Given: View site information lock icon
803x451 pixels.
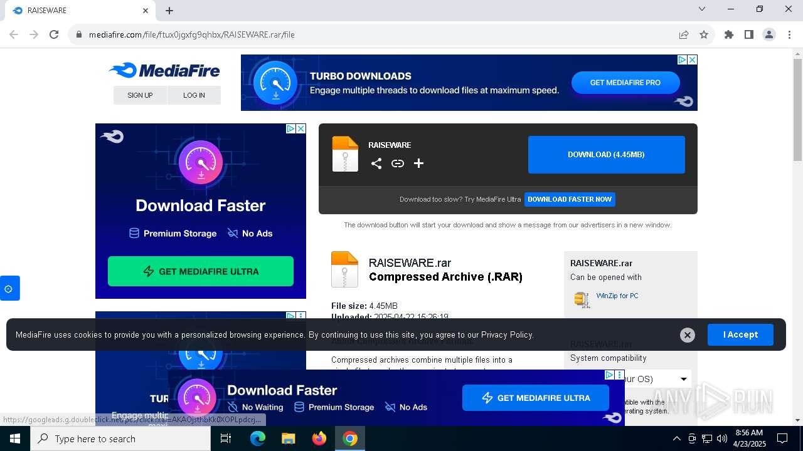Looking at the screenshot, I should point(79,34).
